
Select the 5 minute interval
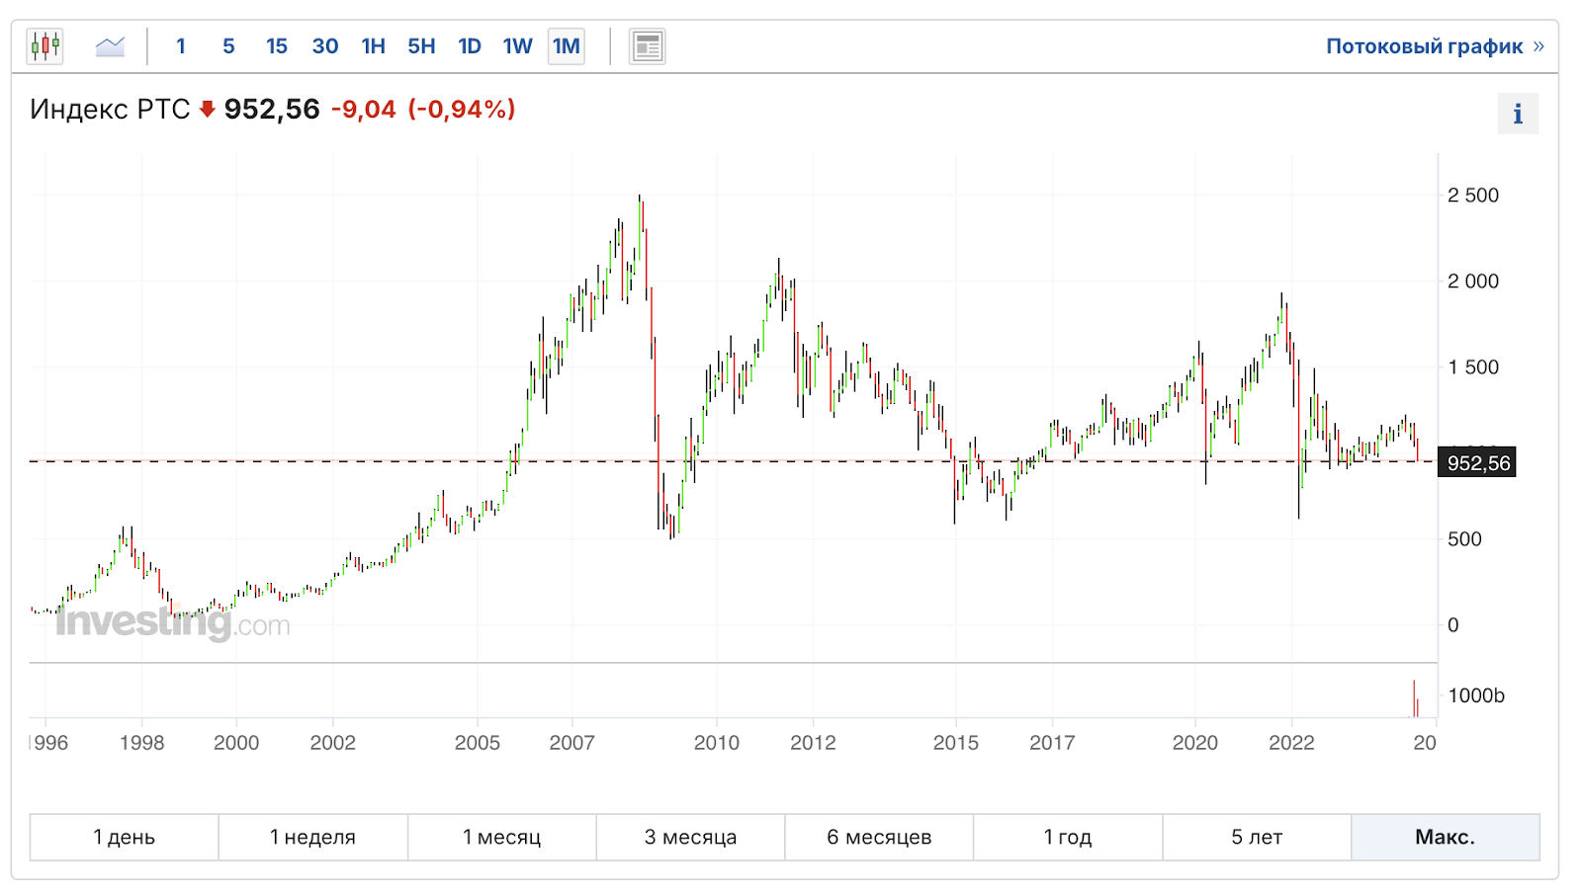point(228,46)
